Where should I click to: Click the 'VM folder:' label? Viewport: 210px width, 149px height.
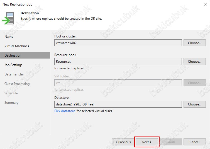click(62, 76)
